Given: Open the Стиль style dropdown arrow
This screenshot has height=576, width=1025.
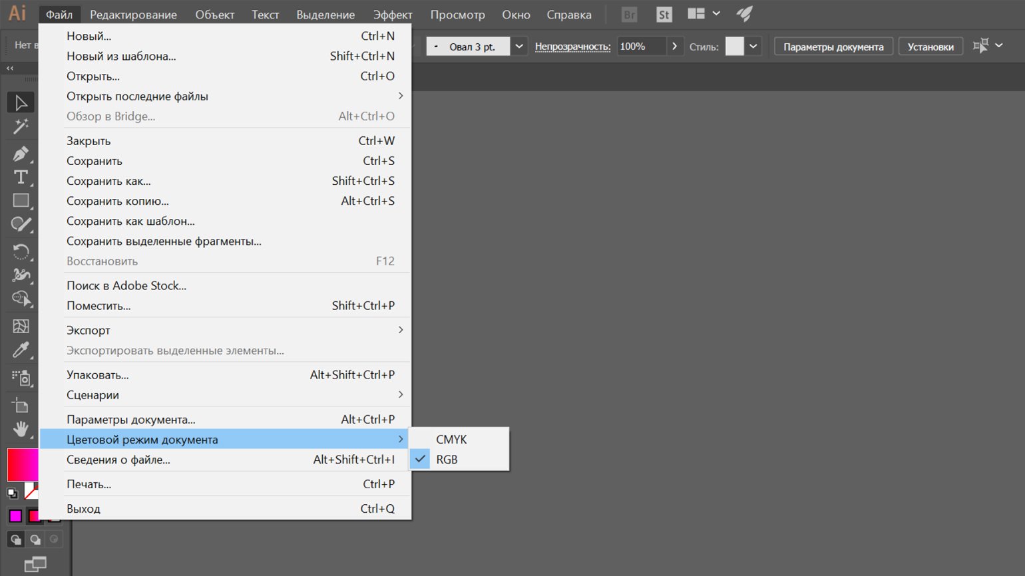Looking at the screenshot, I should click(753, 47).
